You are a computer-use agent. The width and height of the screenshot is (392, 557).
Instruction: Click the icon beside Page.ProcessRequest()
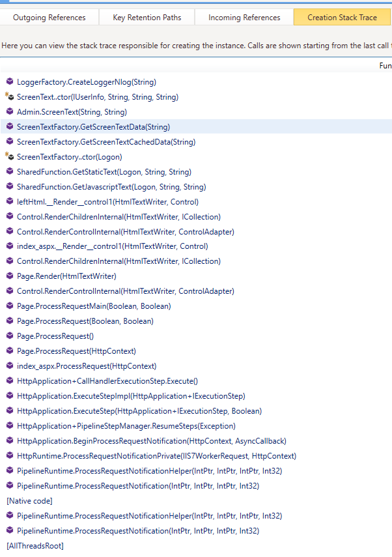point(10,336)
